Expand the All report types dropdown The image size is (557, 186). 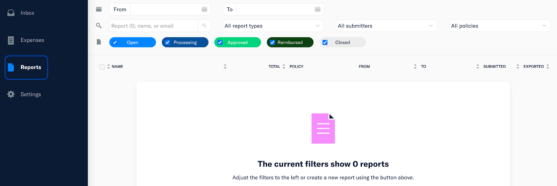click(x=273, y=26)
